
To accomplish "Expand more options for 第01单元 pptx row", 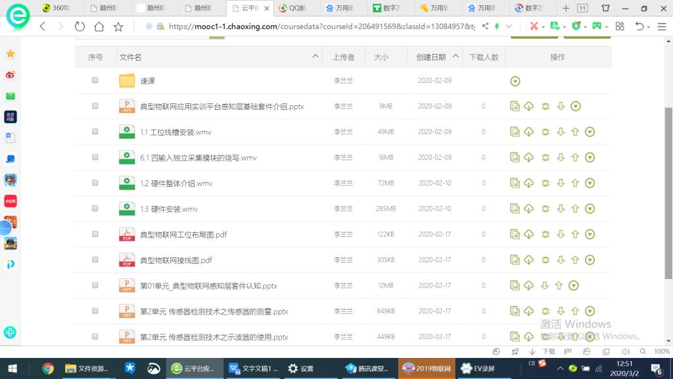I will [x=574, y=286].
